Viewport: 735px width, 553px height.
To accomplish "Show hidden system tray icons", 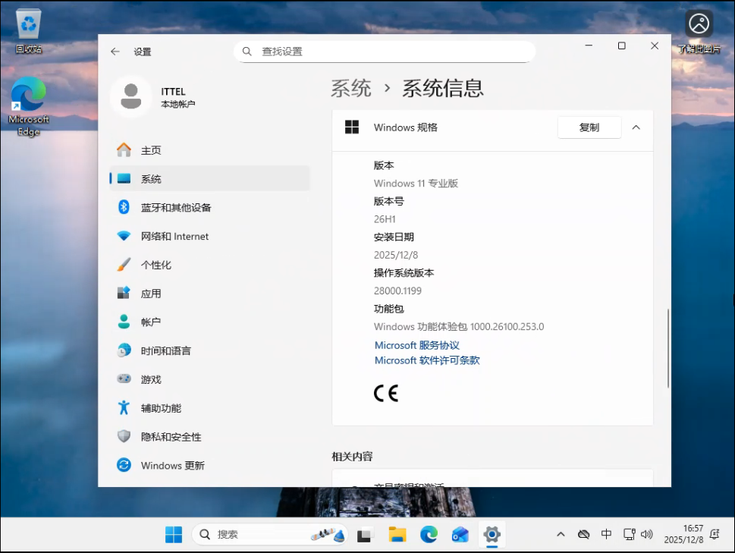I will pos(561,535).
